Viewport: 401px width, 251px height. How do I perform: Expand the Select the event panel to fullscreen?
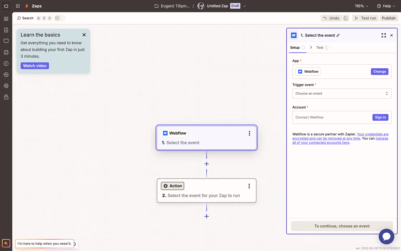coord(384,35)
